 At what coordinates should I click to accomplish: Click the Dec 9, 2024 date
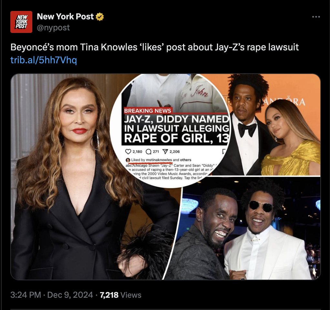point(70,295)
